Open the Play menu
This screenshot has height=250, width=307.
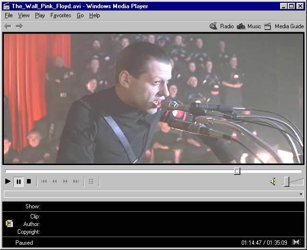pyautogui.click(x=40, y=15)
